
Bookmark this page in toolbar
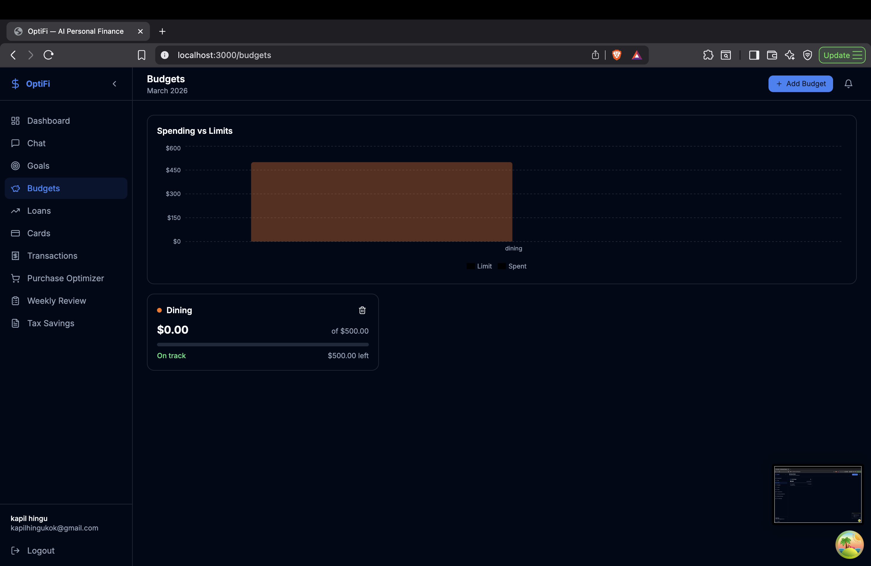pyautogui.click(x=141, y=55)
